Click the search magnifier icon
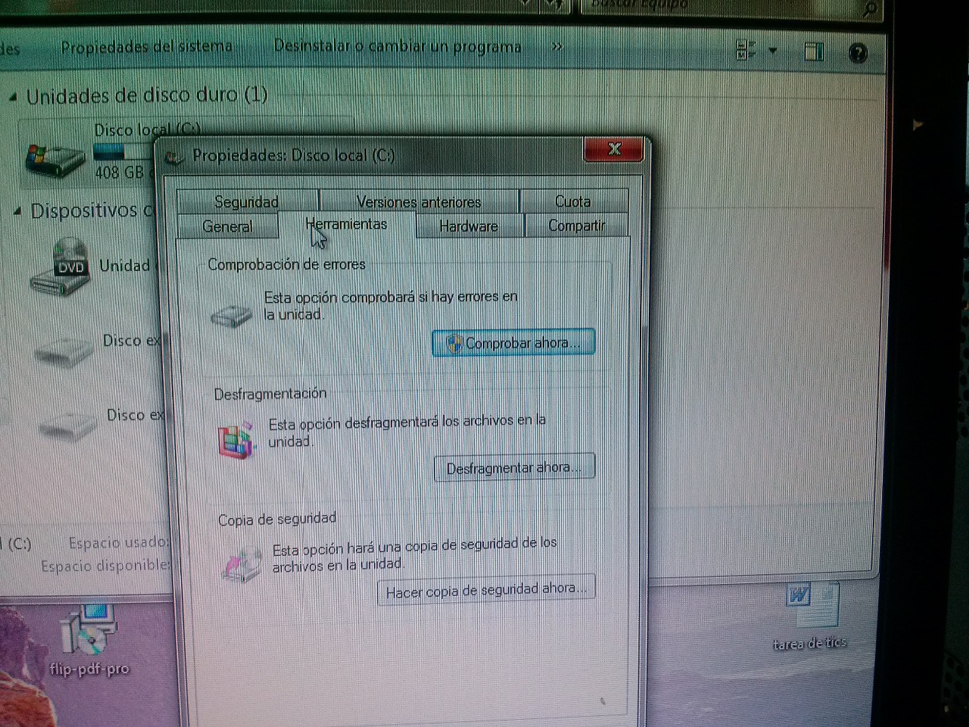969x727 pixels. coord(869,8)
